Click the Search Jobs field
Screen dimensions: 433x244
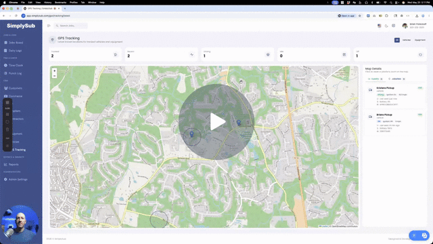[x=70, y=26]
